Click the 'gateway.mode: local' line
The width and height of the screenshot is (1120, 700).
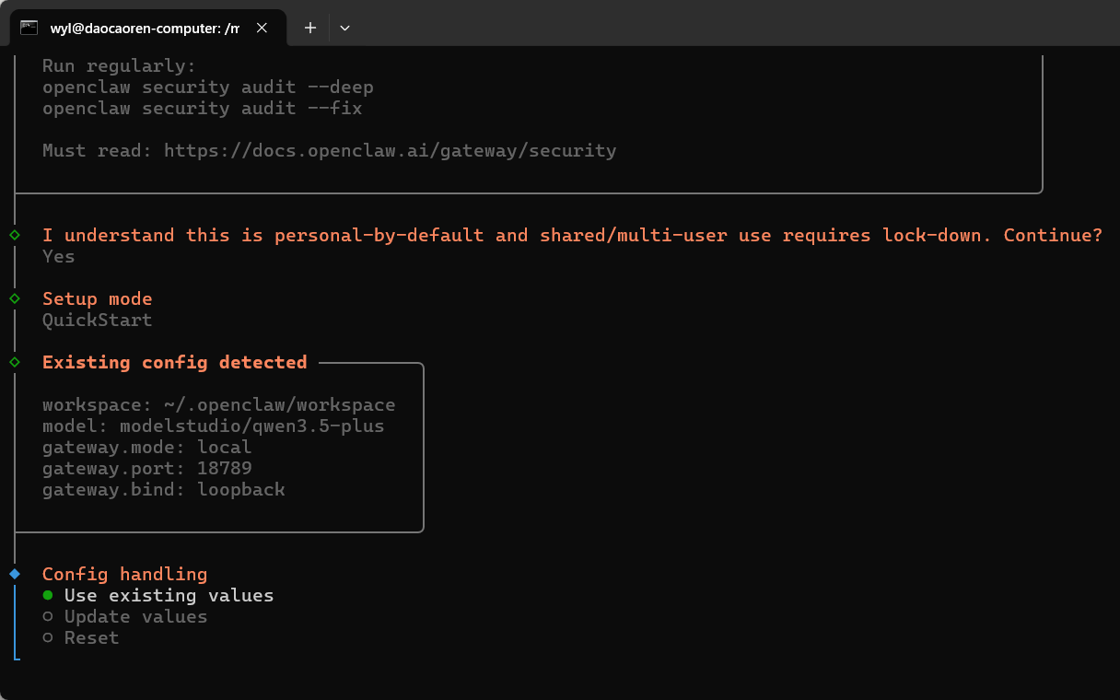point(147,448)
